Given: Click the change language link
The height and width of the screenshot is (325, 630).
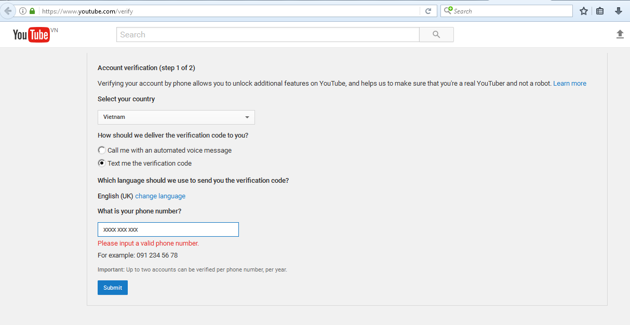Looking at the screenshot, I should tap(160, 196).
